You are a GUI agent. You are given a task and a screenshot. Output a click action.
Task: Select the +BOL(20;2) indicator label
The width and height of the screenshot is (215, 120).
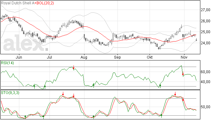click(x=44, y=3)
